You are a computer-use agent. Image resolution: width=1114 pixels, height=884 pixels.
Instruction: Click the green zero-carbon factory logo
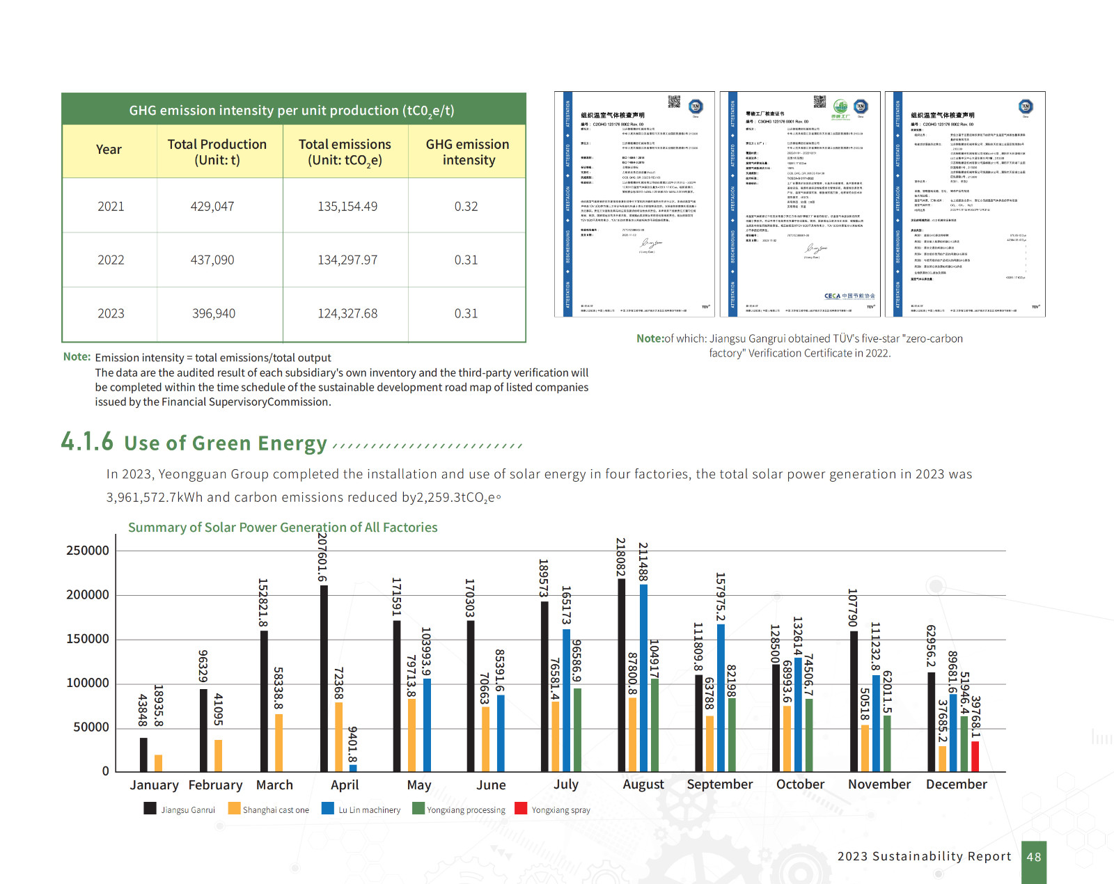(840, 107)
